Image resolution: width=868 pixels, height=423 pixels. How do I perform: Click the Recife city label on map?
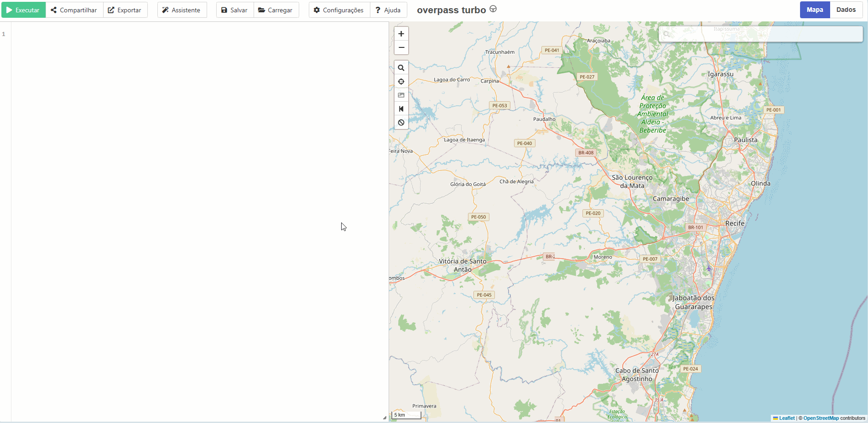tap(735, 223)
